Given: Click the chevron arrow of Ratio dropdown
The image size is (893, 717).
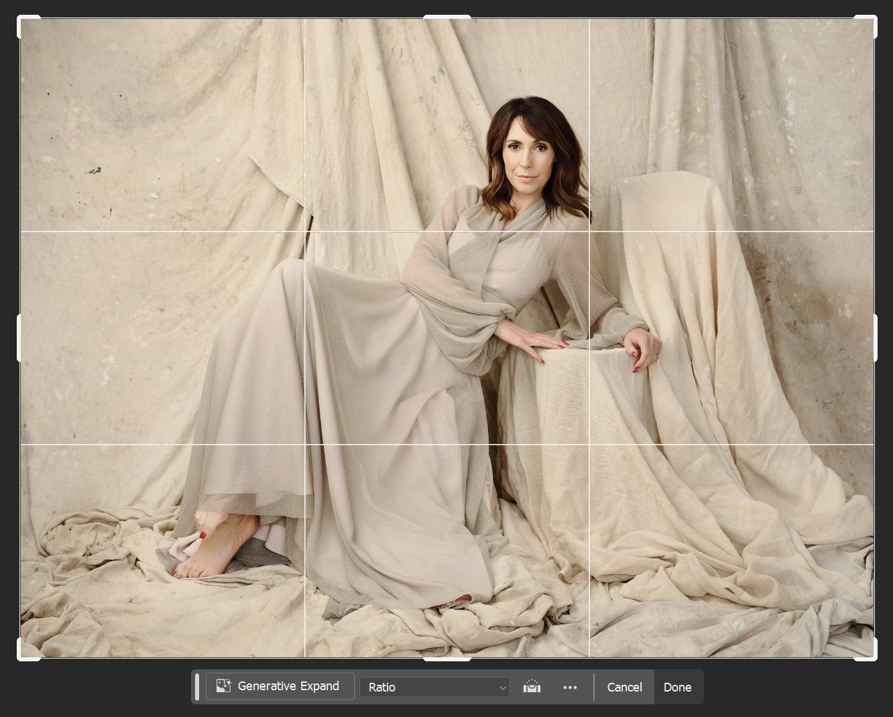Looking at the screenshot, I should (502, 687).
